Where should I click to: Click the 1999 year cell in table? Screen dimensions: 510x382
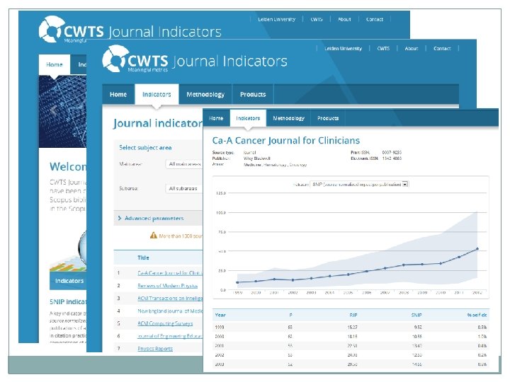tap(220, 327)
